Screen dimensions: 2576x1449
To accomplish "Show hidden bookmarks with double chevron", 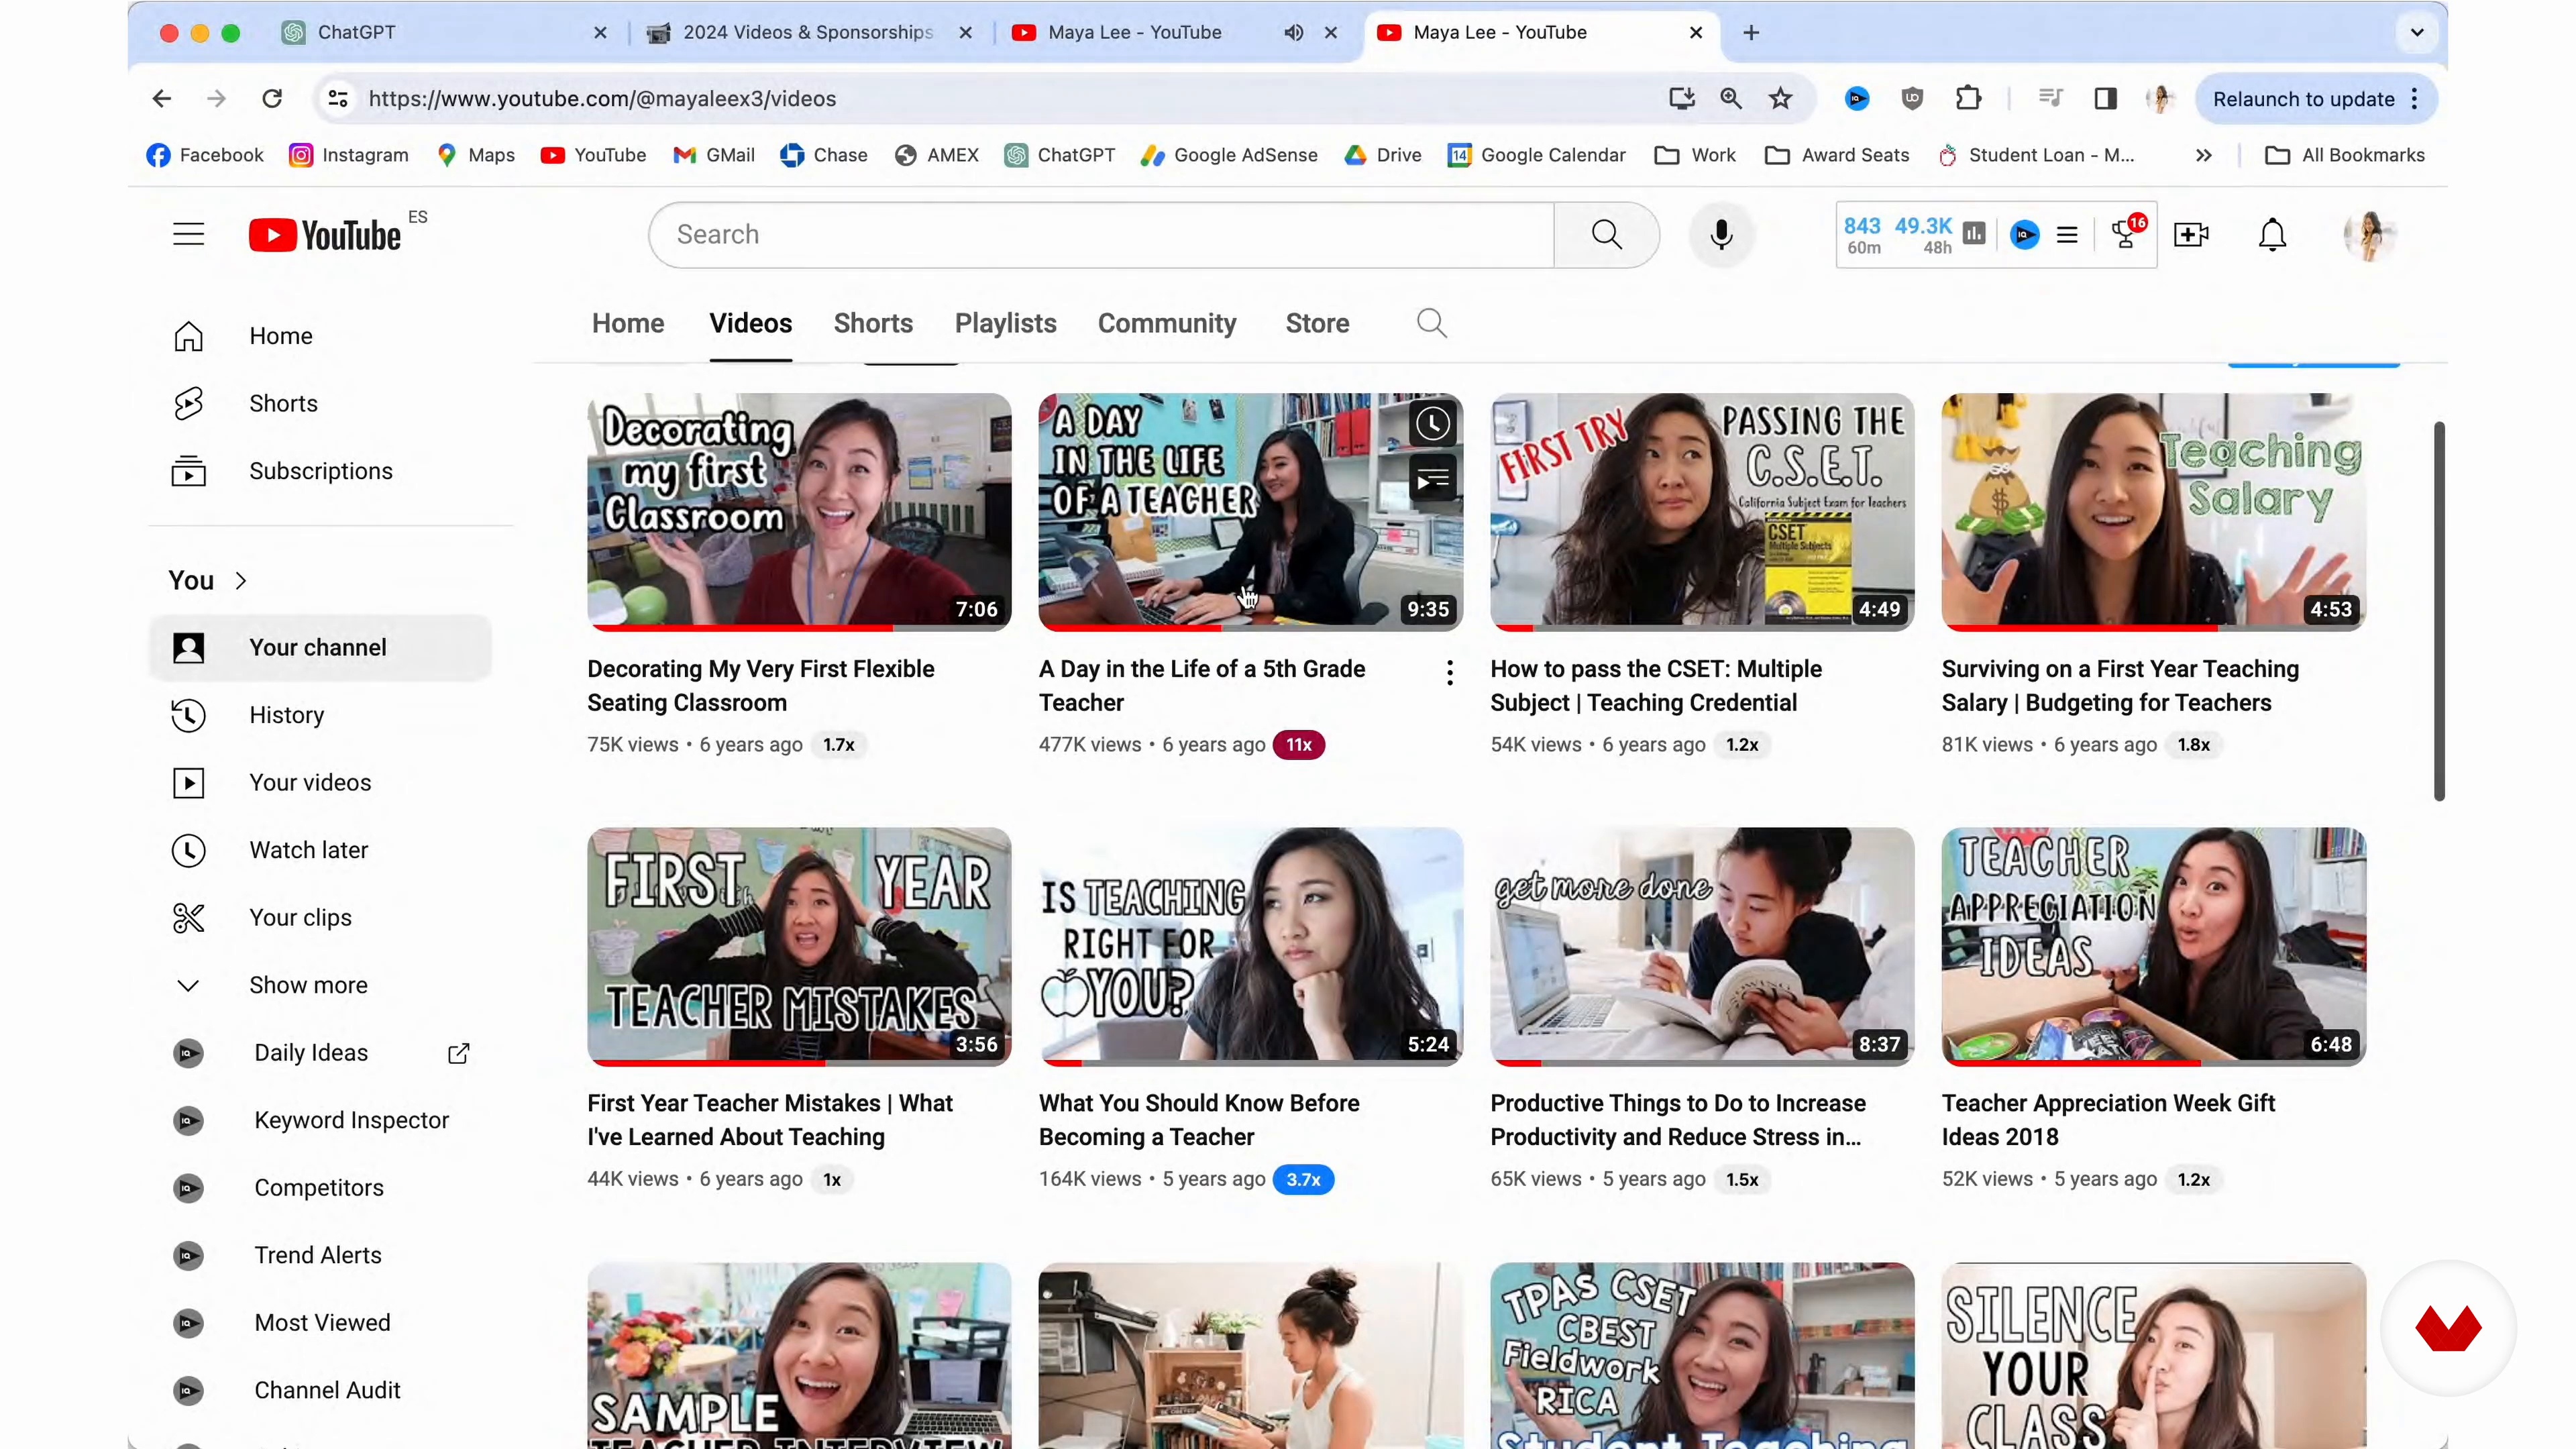I will (2203, 155).
